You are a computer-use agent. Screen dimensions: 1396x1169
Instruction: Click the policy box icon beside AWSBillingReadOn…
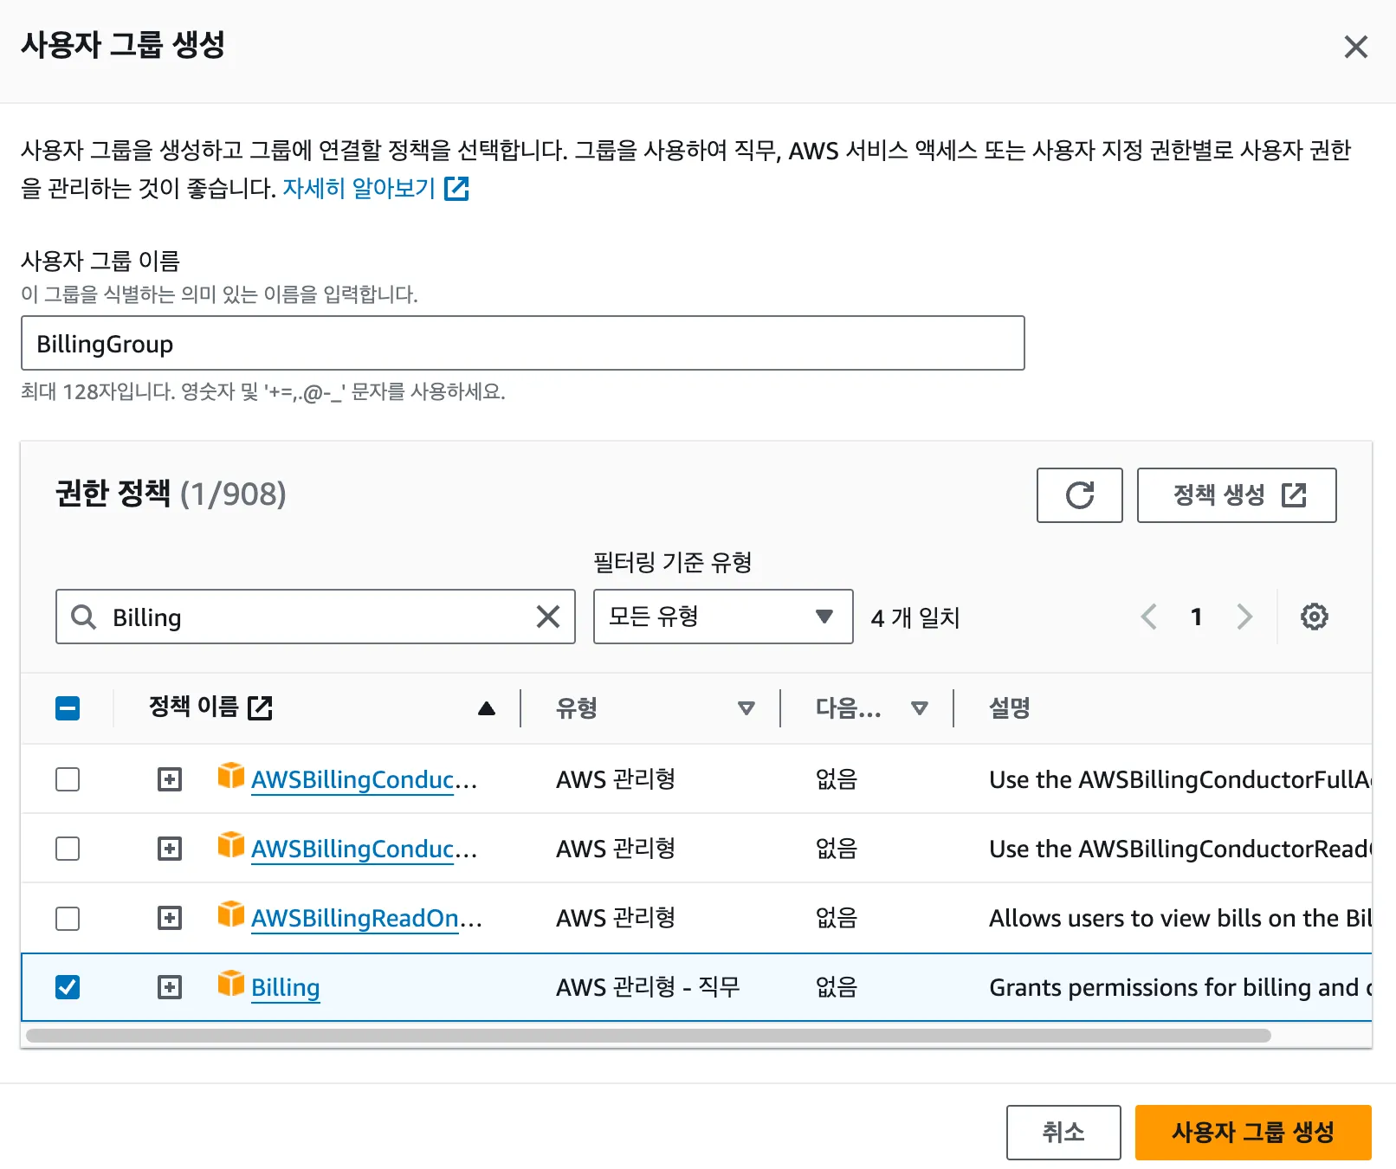click(230, 914)
